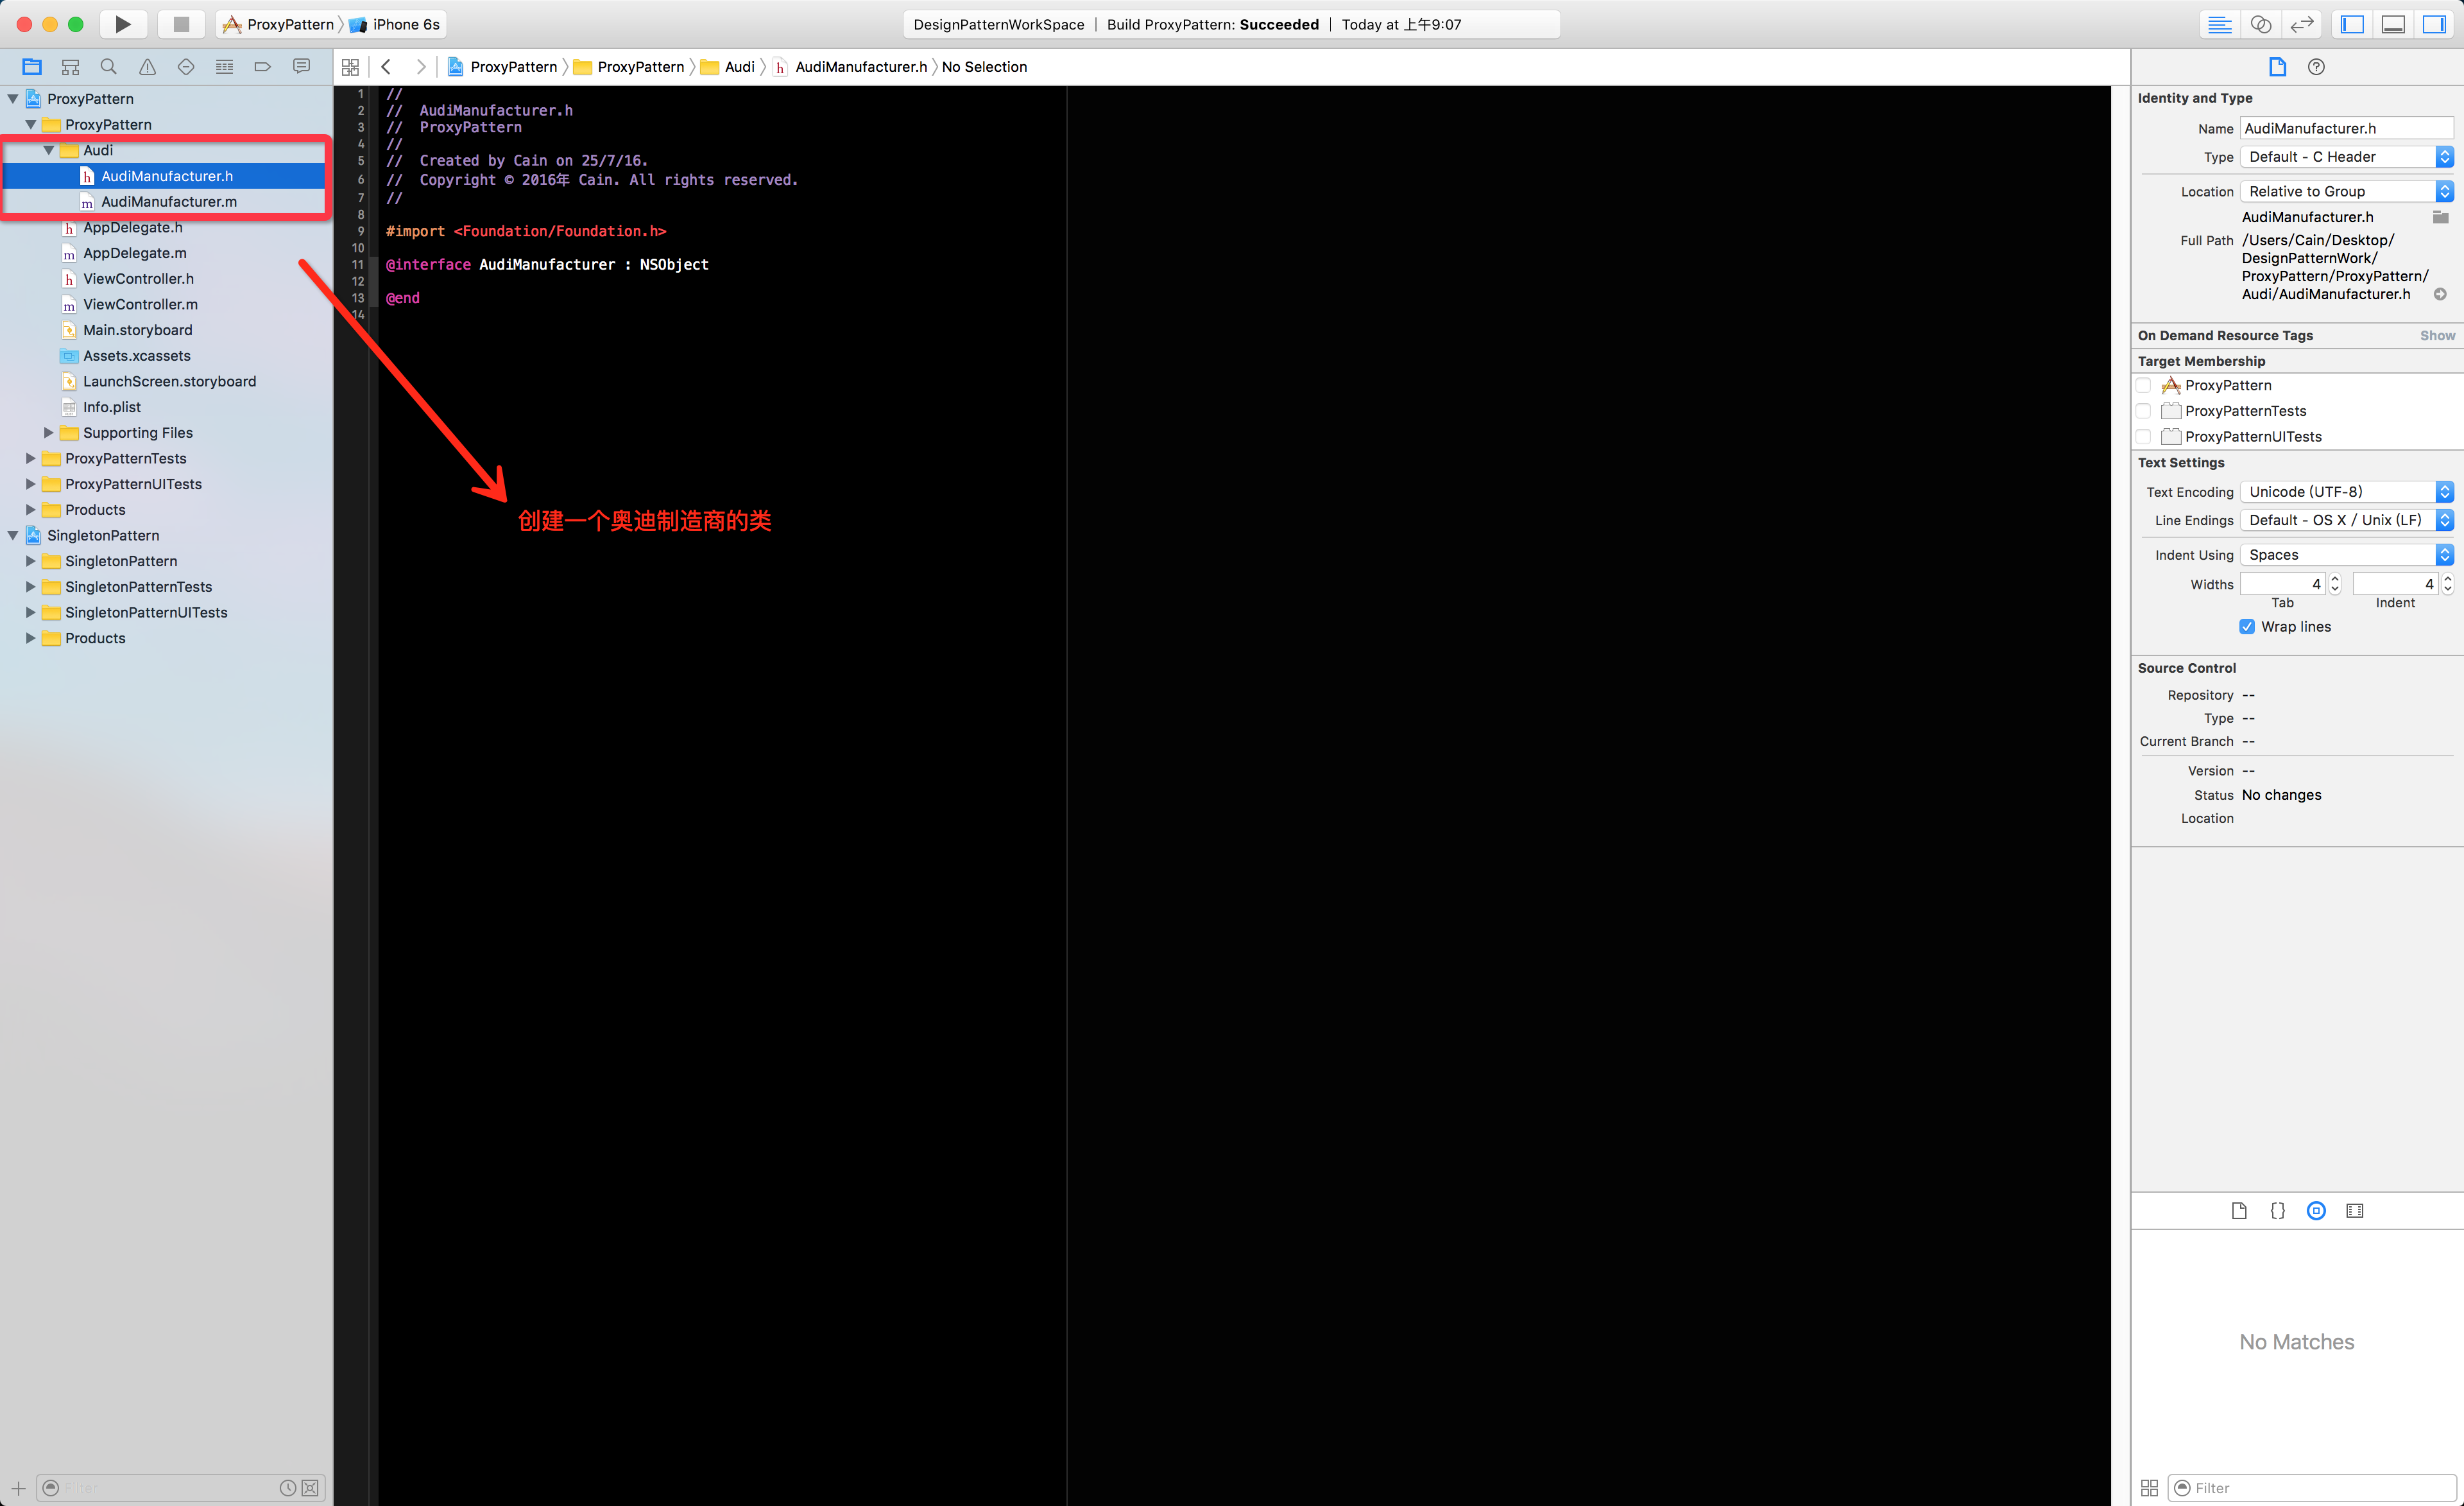
Task: Click the Run (play) button
Action: click(122, 24)
